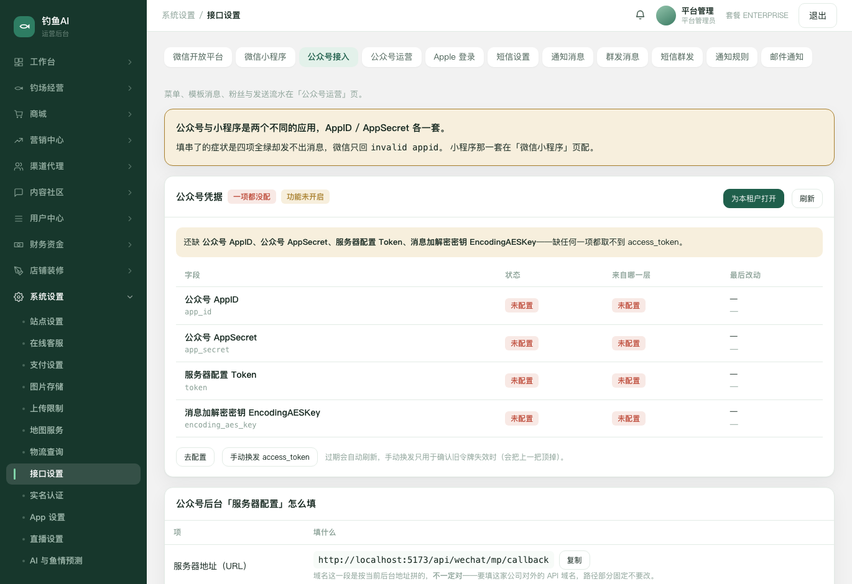The width and height of the screenshot is (852, 584).
Task: Click the 店铺装修 brush icon
Action: [x=19, y=271]
